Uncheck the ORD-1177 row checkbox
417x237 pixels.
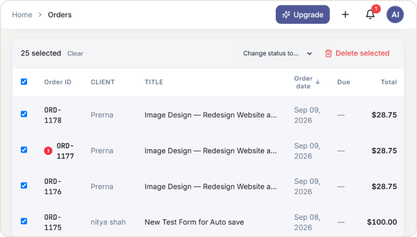tap(24, 149)
